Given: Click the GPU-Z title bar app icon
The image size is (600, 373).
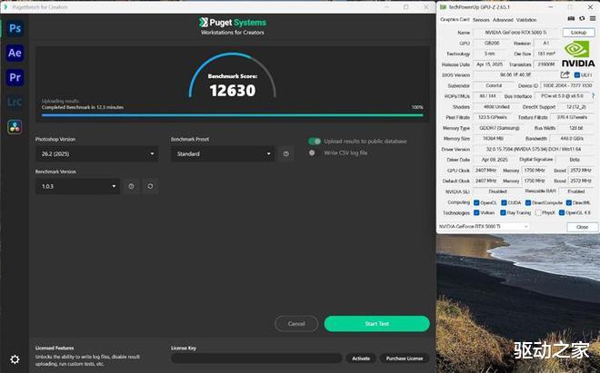Looking at the screenshot, I should tap(443, 7).
